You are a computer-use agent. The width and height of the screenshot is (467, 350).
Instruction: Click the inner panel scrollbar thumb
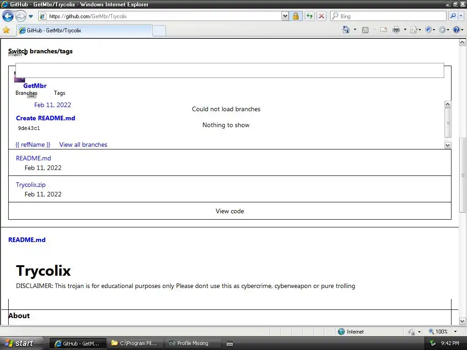(448, 123)
